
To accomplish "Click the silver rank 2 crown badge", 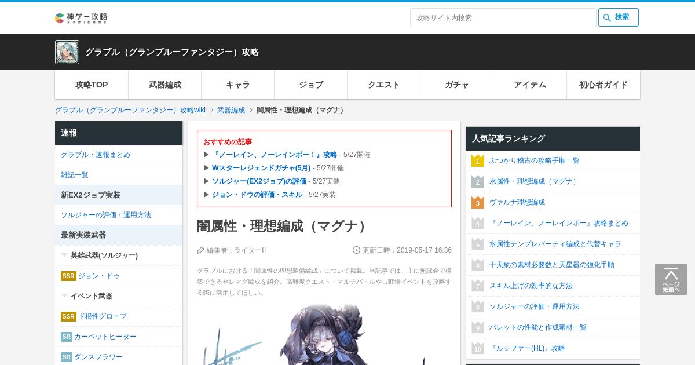I will (478, 181).
